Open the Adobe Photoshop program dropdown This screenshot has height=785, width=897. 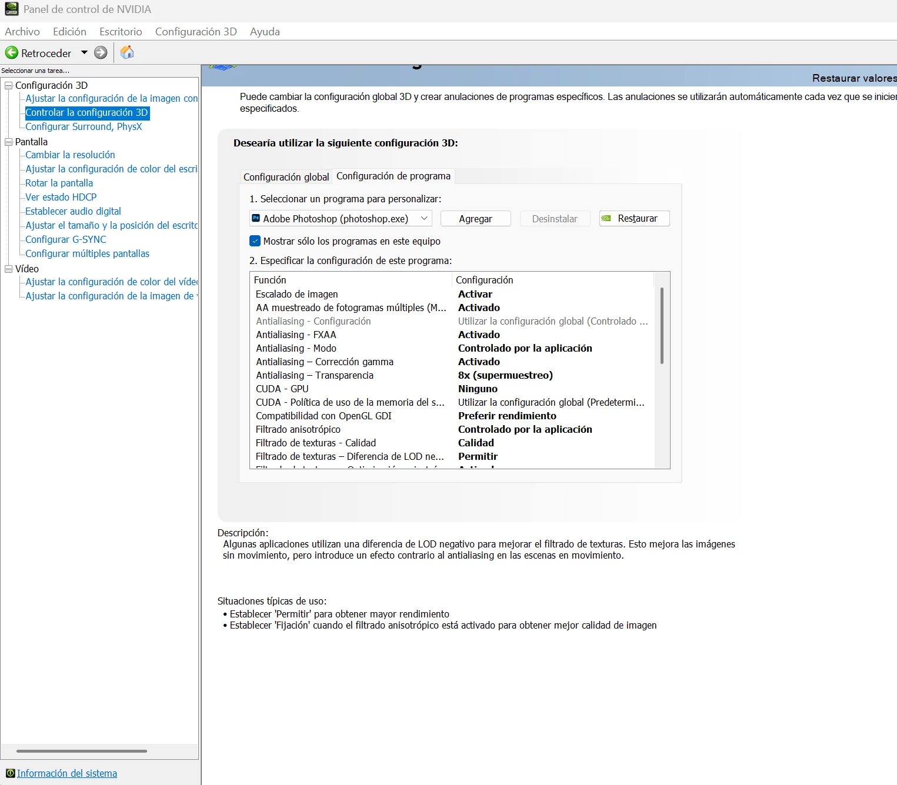pyautogui.click(x=341, y=219)
